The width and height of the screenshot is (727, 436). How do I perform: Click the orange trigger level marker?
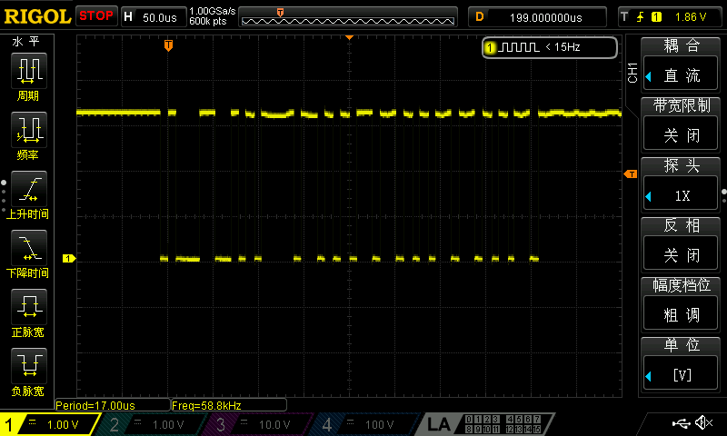click(x=629, y=173)
